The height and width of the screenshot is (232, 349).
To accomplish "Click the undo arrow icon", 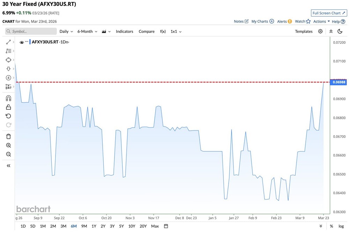I will (8, 116).
